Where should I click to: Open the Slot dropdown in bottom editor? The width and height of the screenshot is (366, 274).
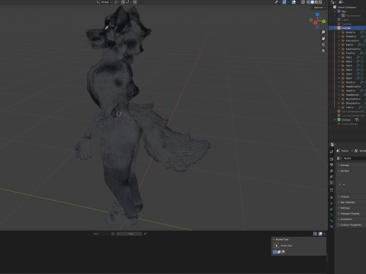tap(101, 234)
